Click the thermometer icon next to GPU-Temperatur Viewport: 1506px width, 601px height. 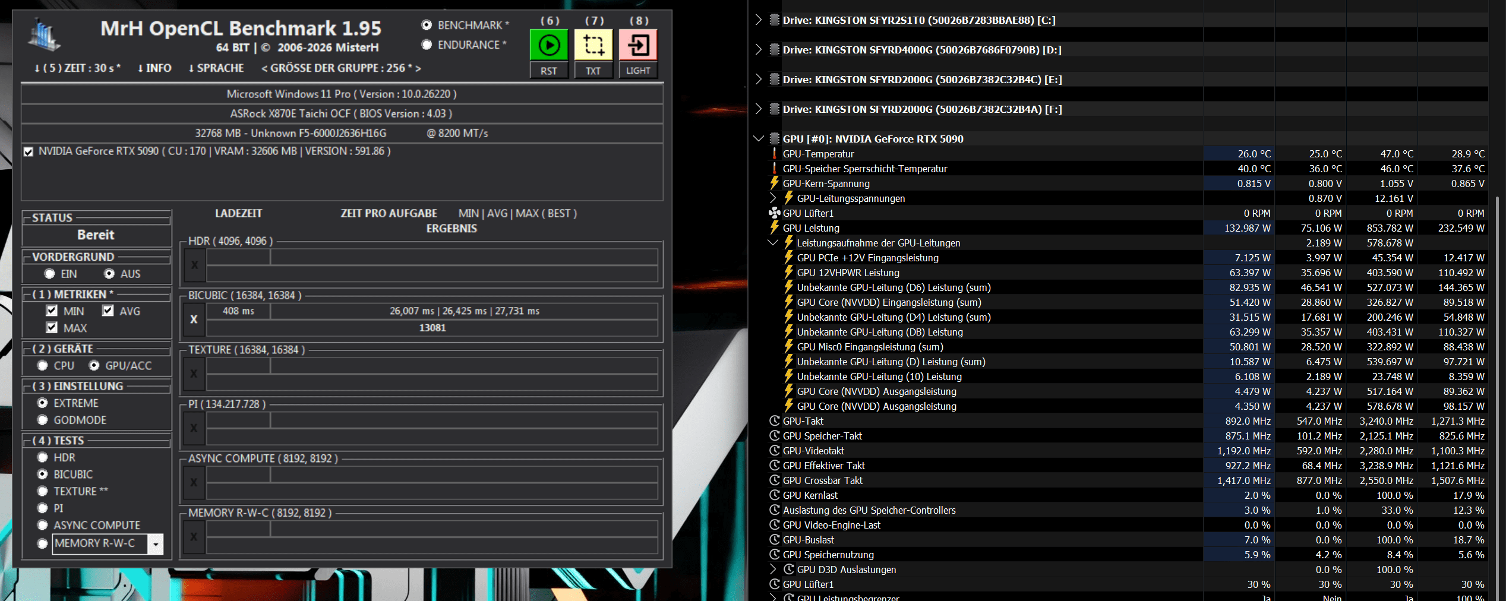775,154
